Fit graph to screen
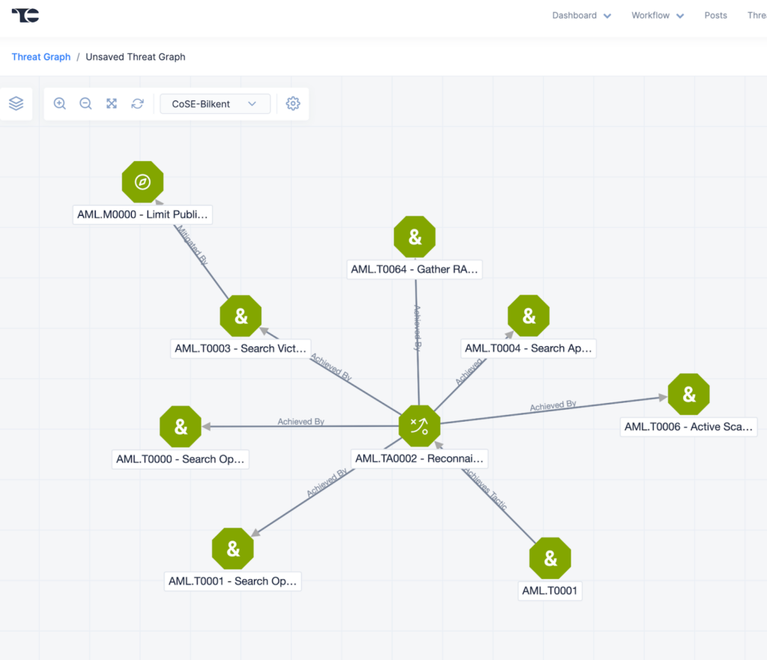The width and height of the screenshot is (767, 660). [x=112, y=104]
